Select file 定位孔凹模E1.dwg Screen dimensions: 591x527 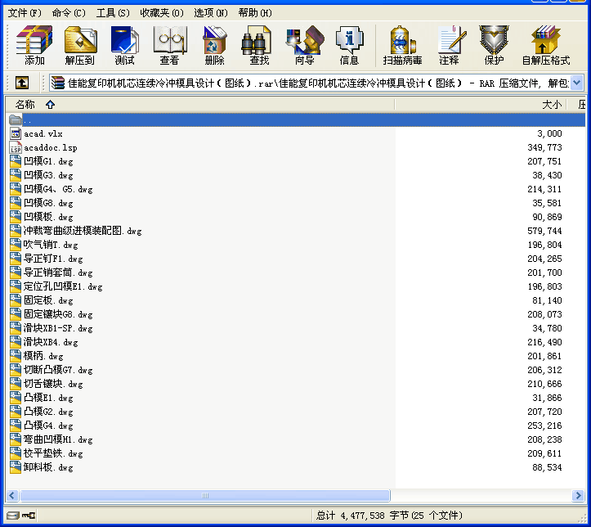[x=63, y=286]
